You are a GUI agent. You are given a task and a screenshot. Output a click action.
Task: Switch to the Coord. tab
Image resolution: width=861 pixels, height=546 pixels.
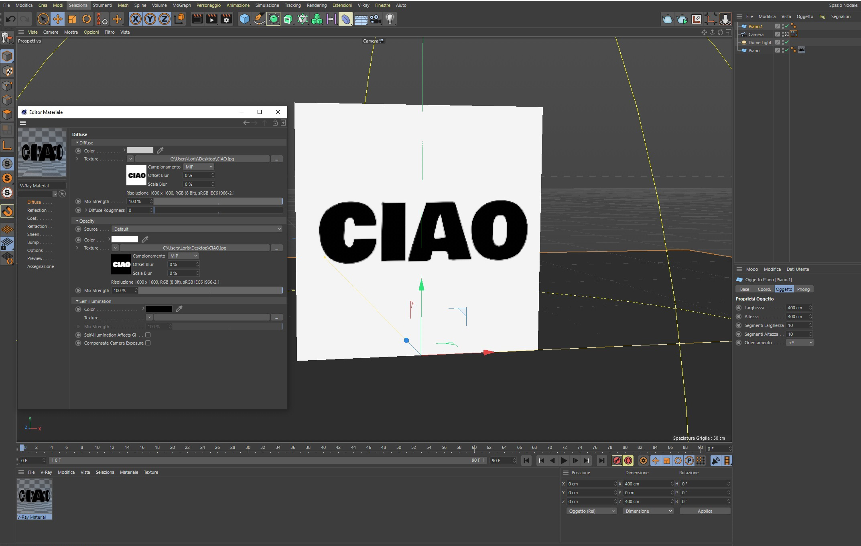[x=764, y=289]
